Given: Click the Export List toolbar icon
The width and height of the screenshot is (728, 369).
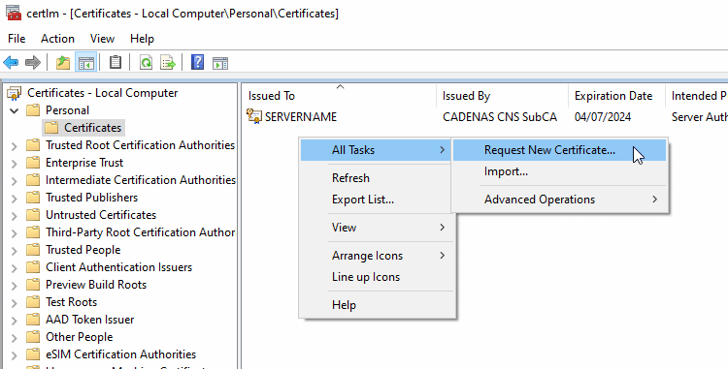Looking at the screenshot, I should tap(168, 63).
